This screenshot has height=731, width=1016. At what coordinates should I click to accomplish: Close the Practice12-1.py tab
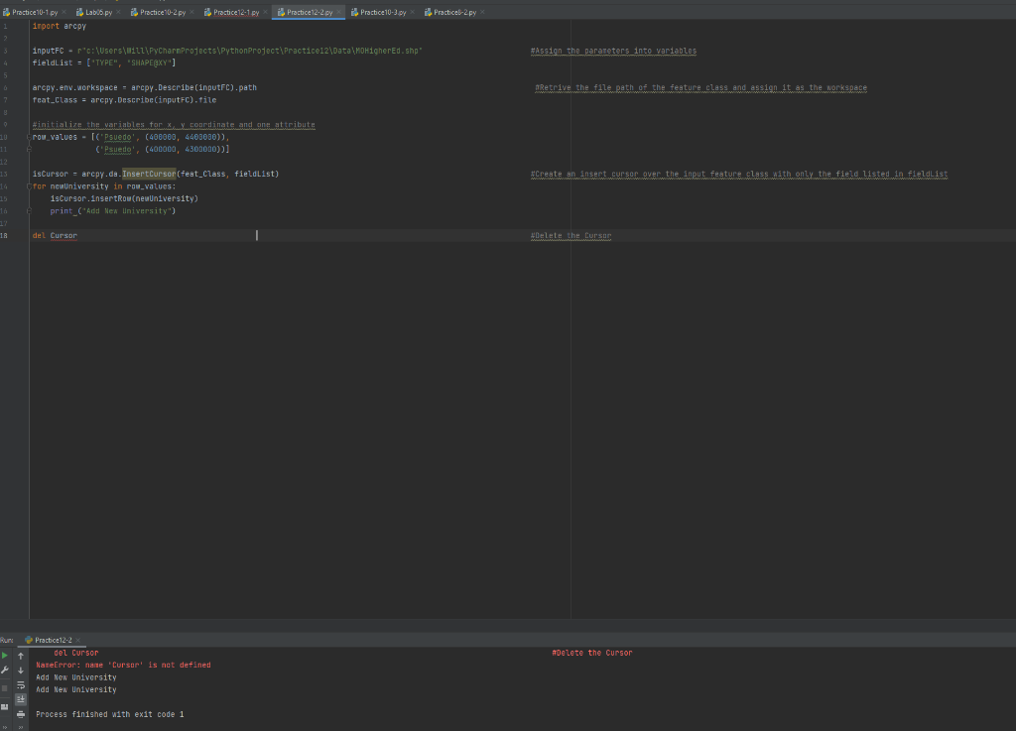click(x=265, y=12)
